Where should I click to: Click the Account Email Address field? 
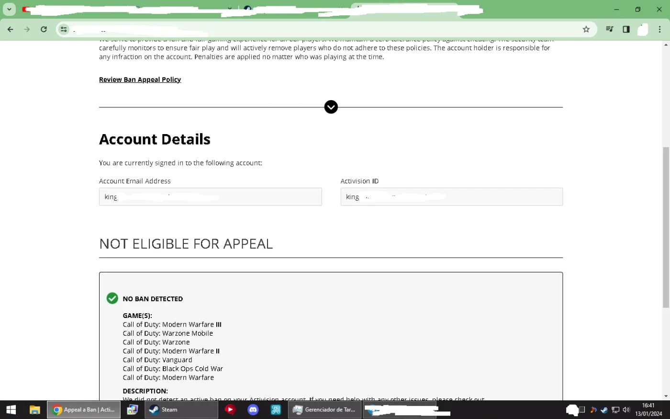click(x=210, y=197)
